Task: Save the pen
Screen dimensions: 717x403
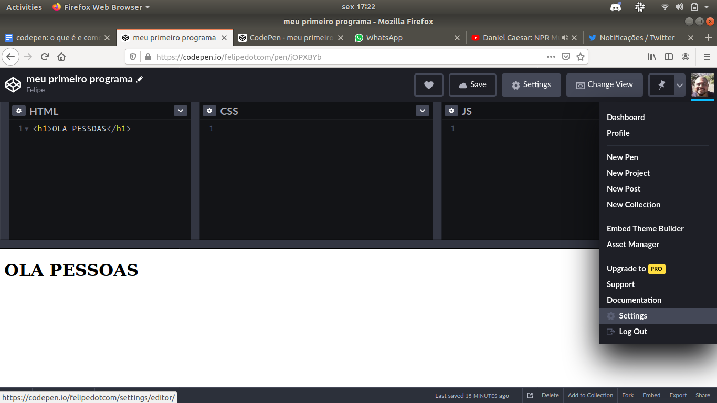Action: (x=472, y=84)
